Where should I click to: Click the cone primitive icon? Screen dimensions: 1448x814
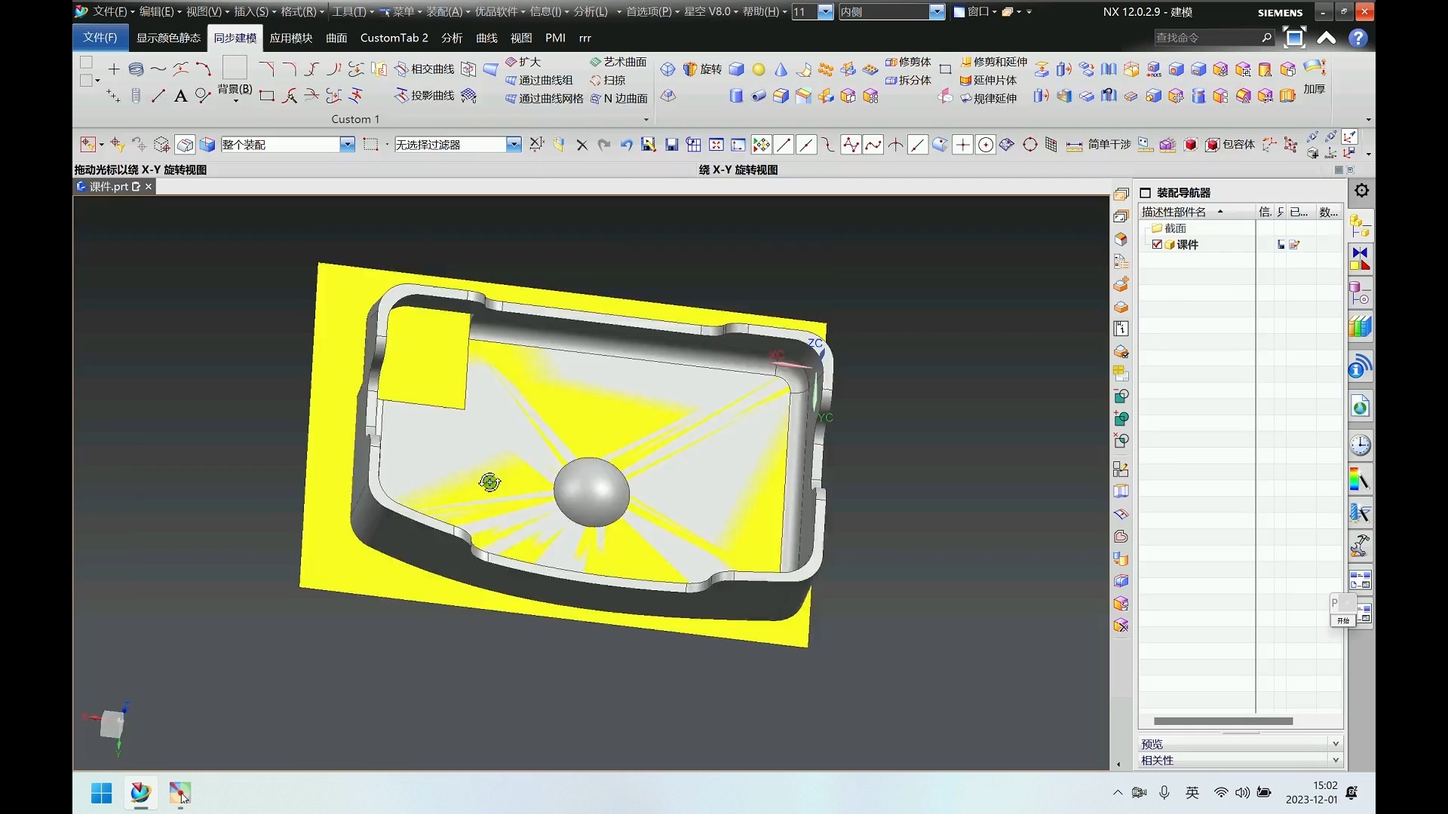click(x=781, y=69)
